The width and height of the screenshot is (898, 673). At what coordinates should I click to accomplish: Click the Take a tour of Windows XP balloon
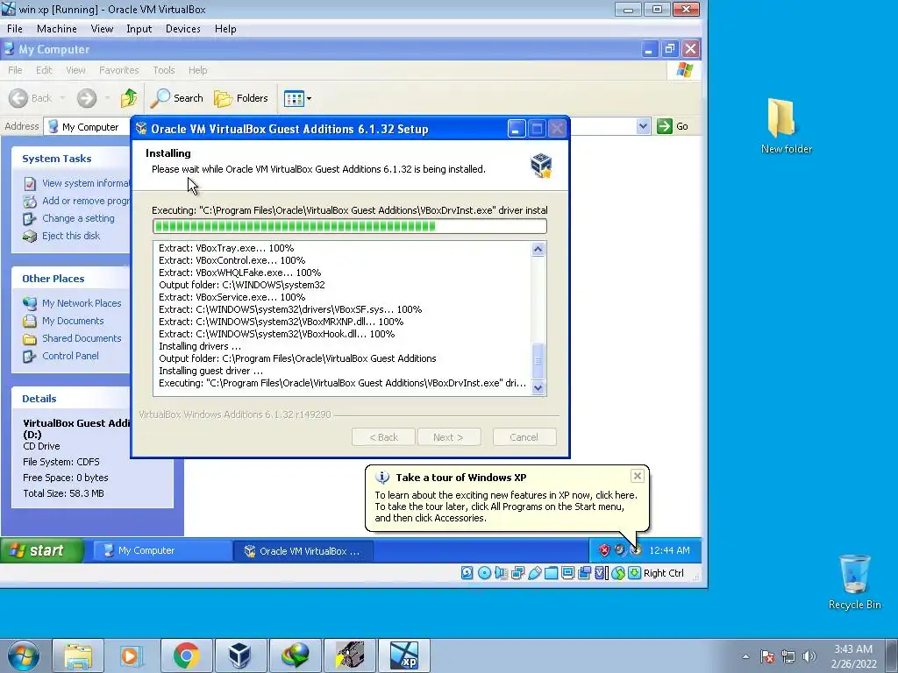[507, 498]
